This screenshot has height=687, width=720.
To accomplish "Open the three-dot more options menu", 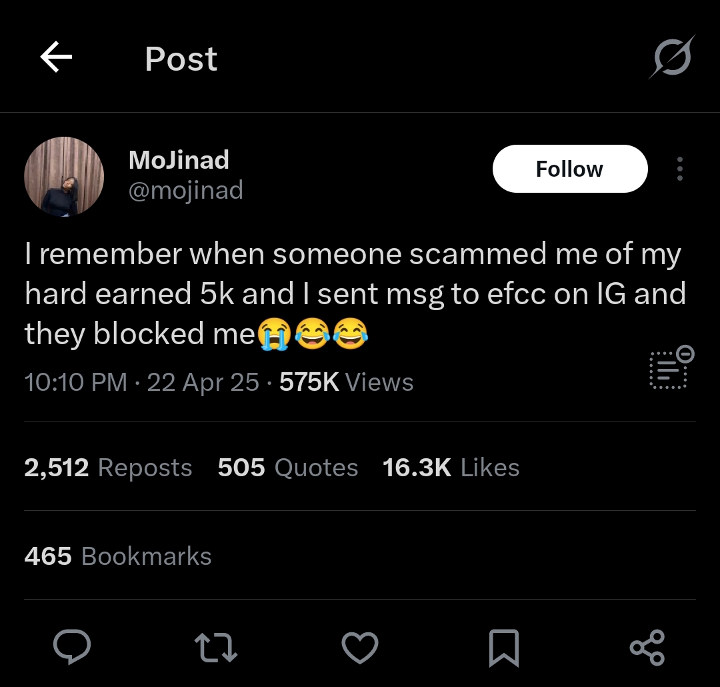I will 680,169.
